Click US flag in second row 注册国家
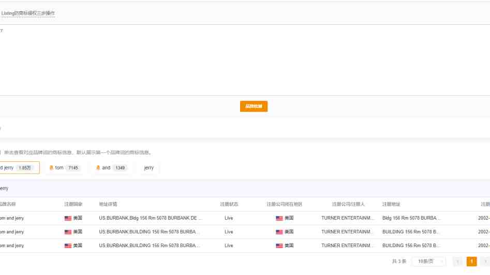Viewport: 490px width, 275px height. tap(68, 232)
